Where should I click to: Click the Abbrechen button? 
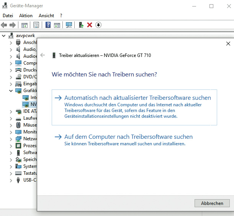pos(212,203)
